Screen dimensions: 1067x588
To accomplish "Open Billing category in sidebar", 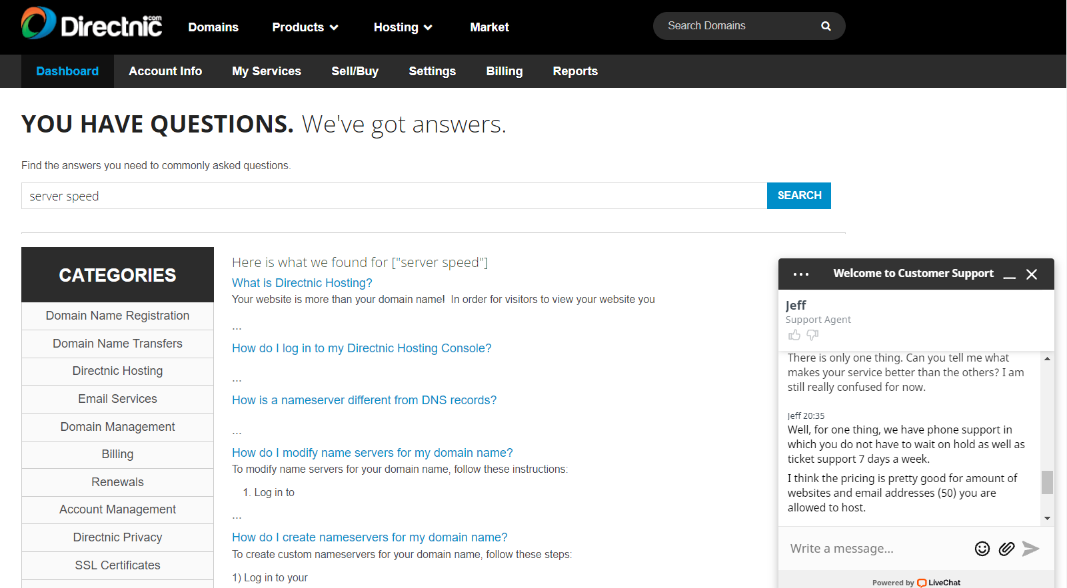I will point(117,454).
